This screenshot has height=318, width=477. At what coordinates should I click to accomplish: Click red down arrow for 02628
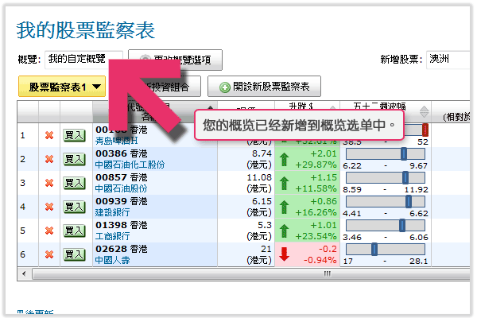pos(284,254)
